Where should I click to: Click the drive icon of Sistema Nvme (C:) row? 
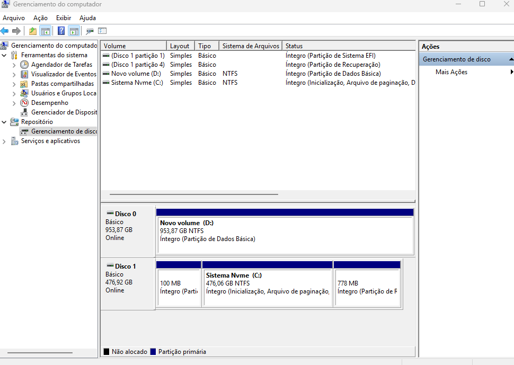point(106,83)
